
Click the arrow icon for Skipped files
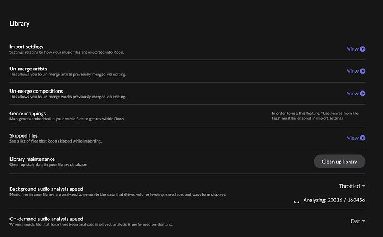point(362,138)
